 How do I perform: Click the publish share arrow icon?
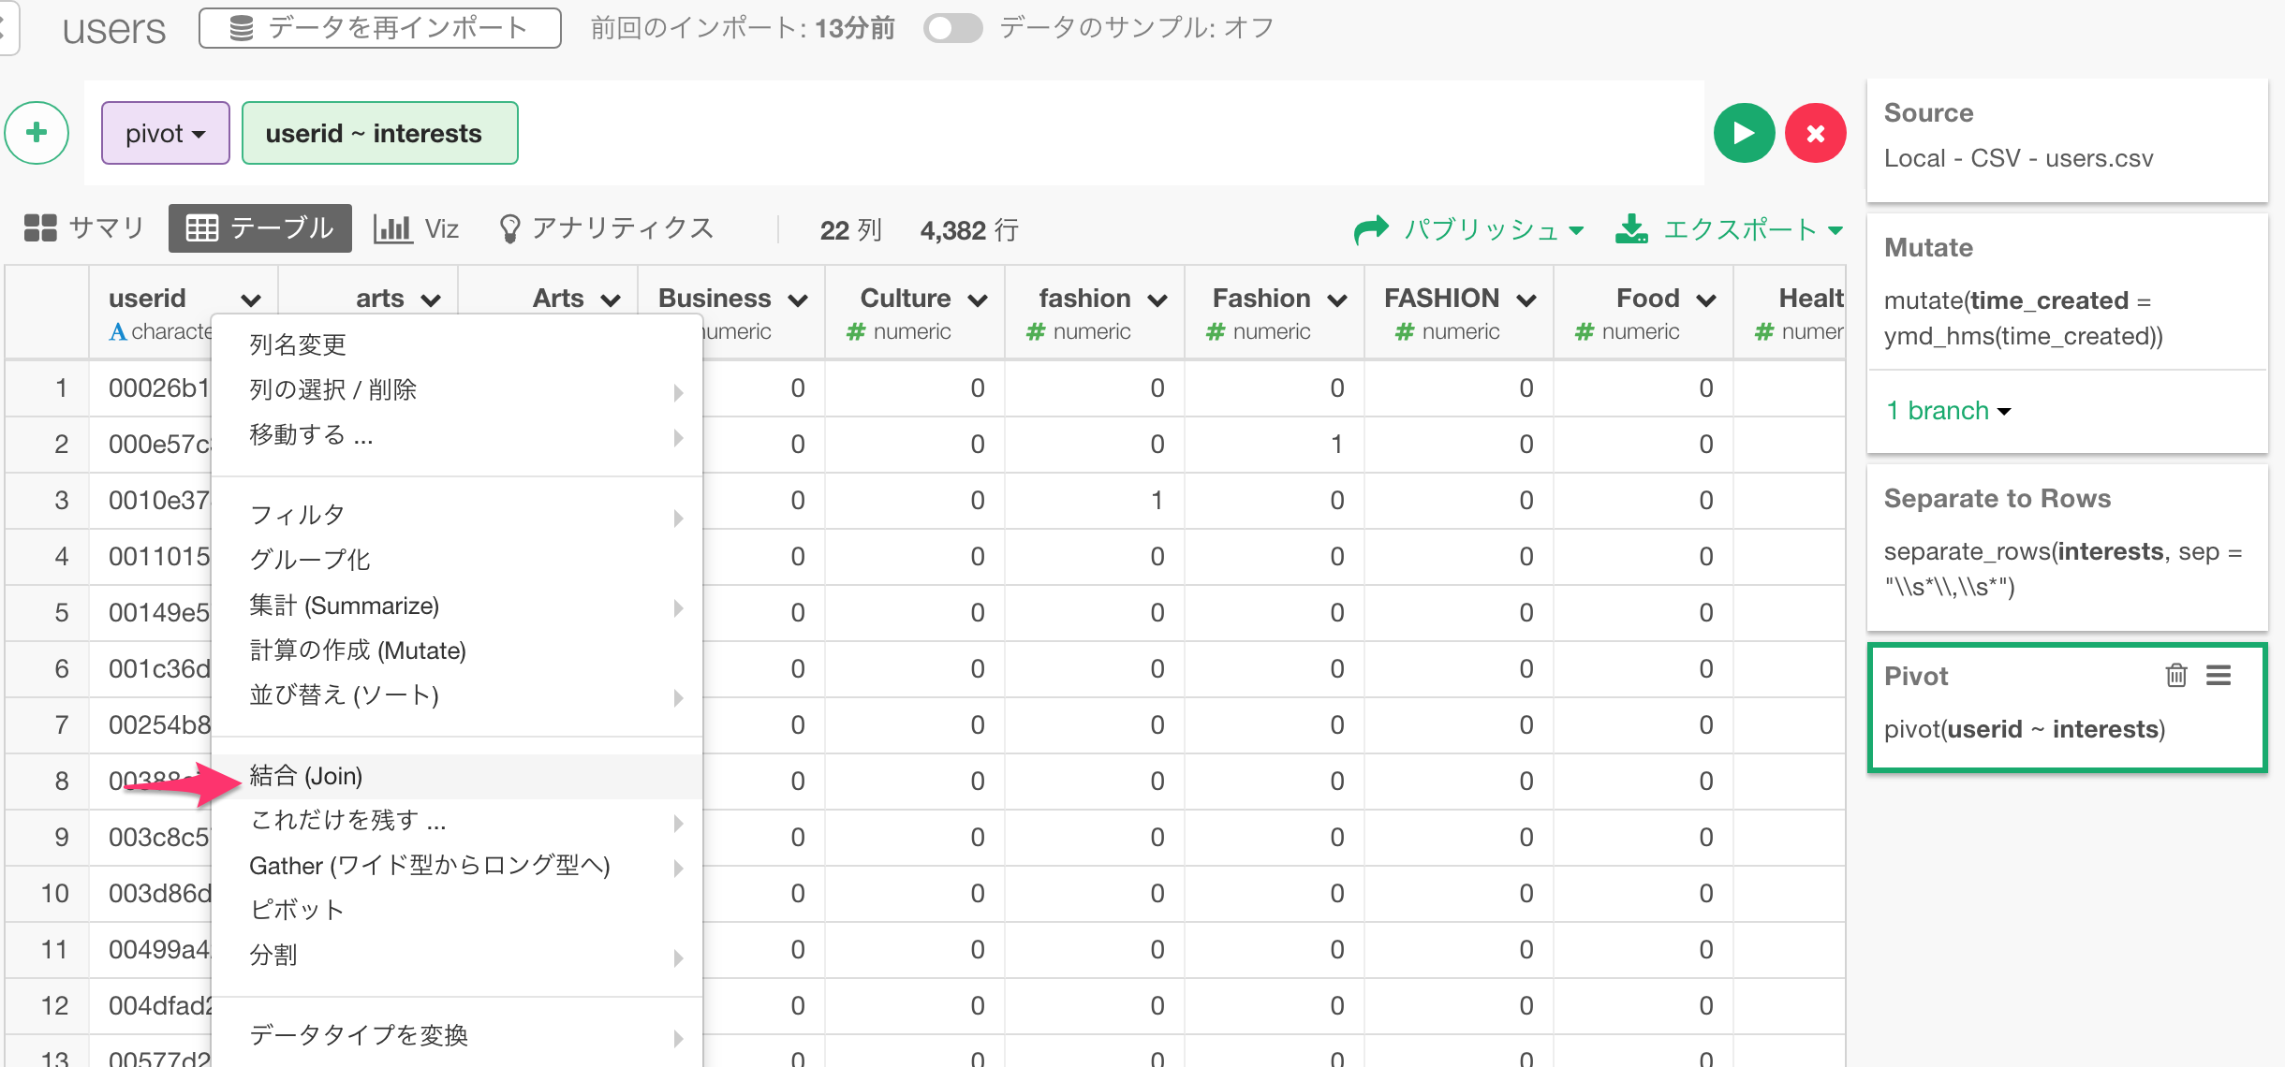(x=1371, y=229)
